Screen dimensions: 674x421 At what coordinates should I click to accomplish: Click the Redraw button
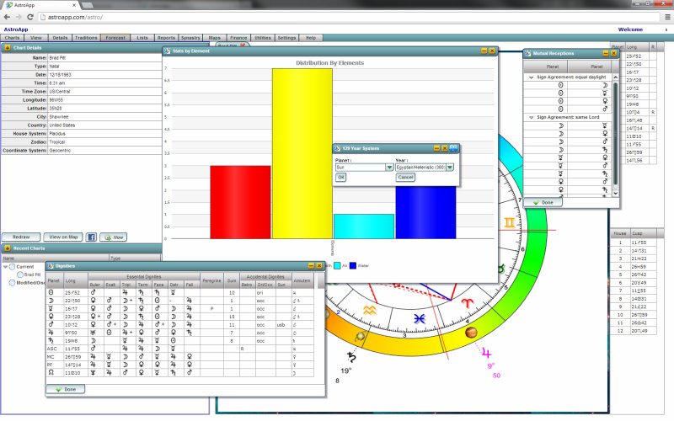19,237
